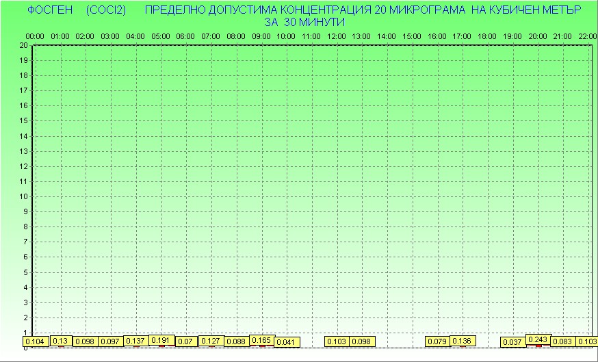Select the 0.079 value label
This screenshot has width=598, height=362.
point(437,341)
